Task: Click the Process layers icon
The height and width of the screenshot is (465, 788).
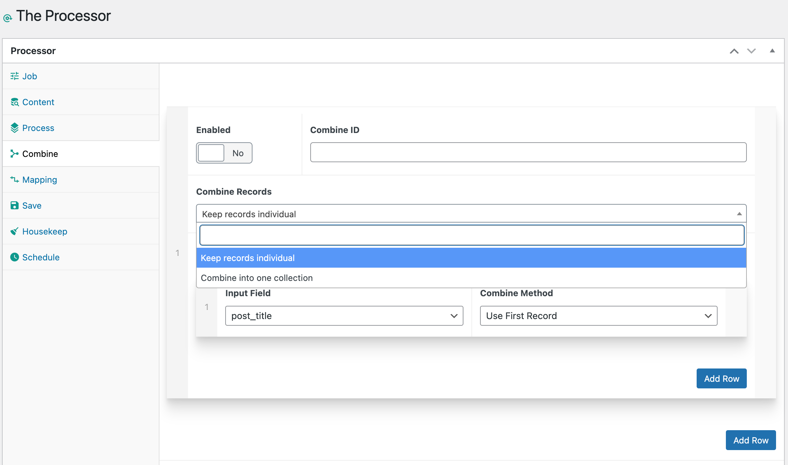Action: pyautogui.click(x=14, y=128)
